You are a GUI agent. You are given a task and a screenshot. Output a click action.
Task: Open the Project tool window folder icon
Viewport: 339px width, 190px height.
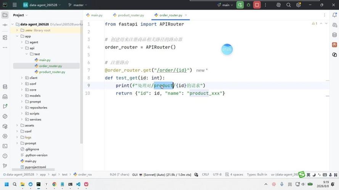pos(5,15)
